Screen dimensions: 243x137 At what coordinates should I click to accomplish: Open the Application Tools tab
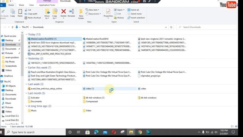pyautogui.click(x=47, y=5)
